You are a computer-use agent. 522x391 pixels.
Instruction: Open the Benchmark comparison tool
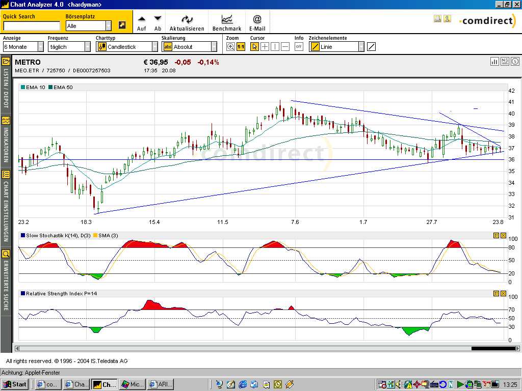(227, 19)
